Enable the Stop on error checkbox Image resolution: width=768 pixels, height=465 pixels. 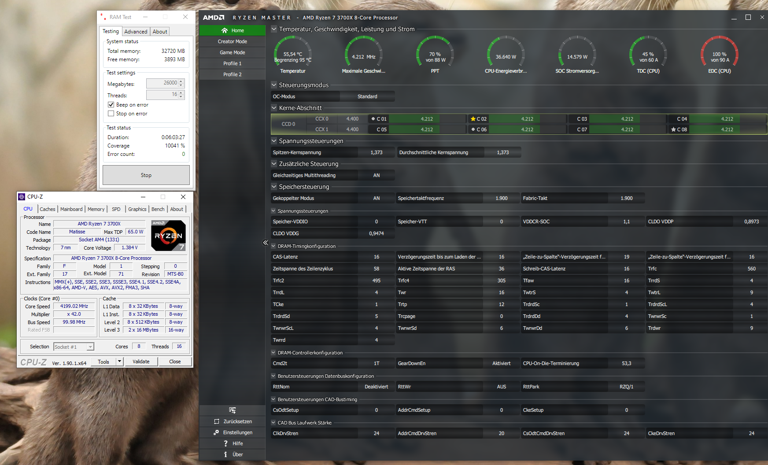[111, 114]
